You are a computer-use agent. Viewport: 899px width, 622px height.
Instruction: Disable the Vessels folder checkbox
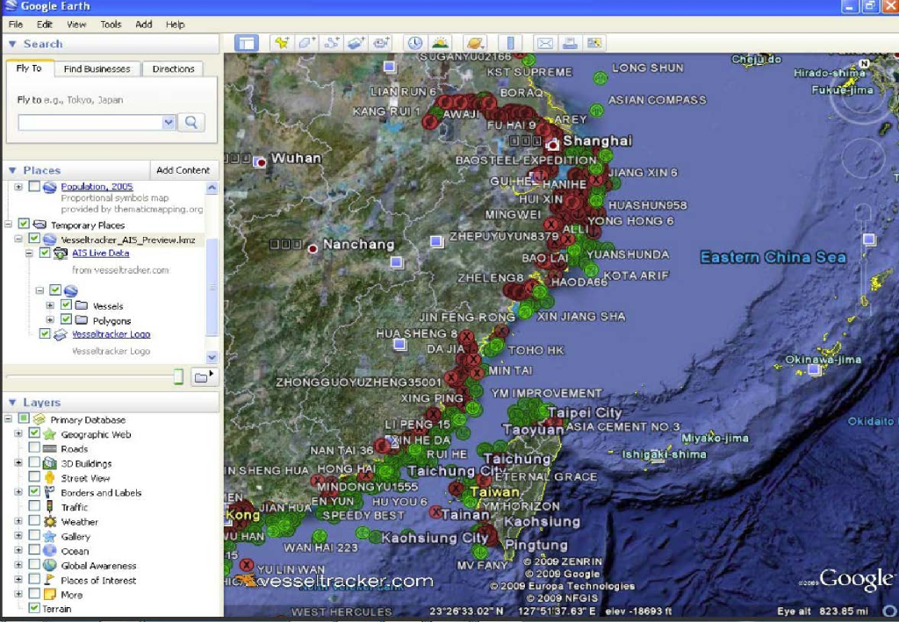(66, 306)
